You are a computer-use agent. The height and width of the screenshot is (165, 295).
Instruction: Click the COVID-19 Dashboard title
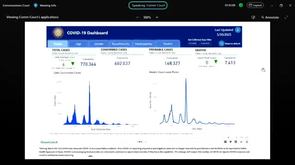tap(87, 33)
